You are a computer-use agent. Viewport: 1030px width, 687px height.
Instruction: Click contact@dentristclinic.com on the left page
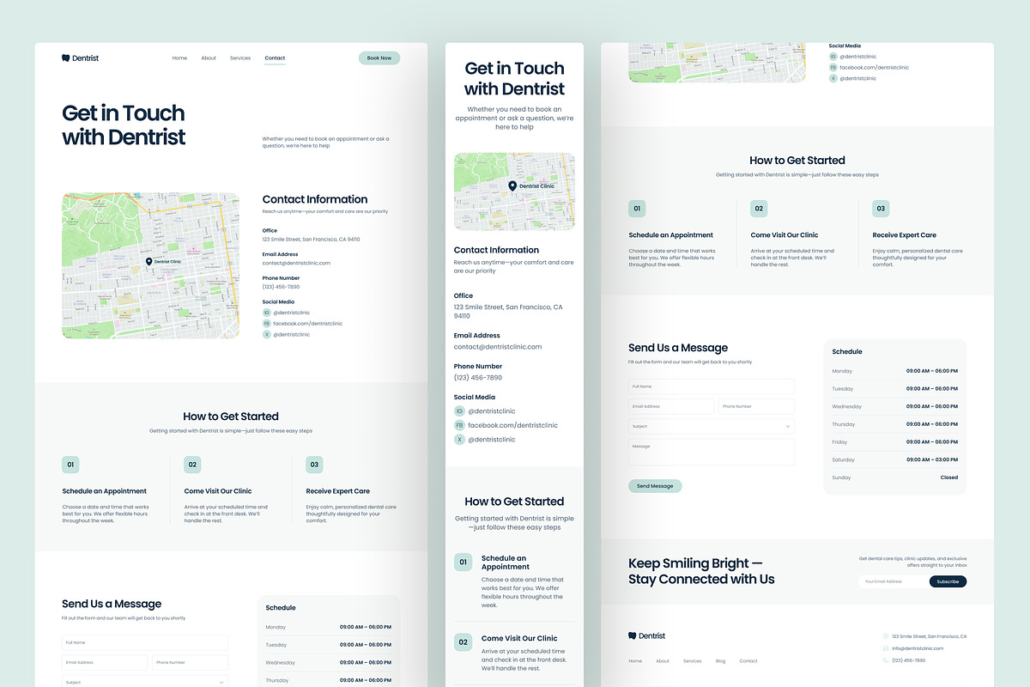(296, 263)
